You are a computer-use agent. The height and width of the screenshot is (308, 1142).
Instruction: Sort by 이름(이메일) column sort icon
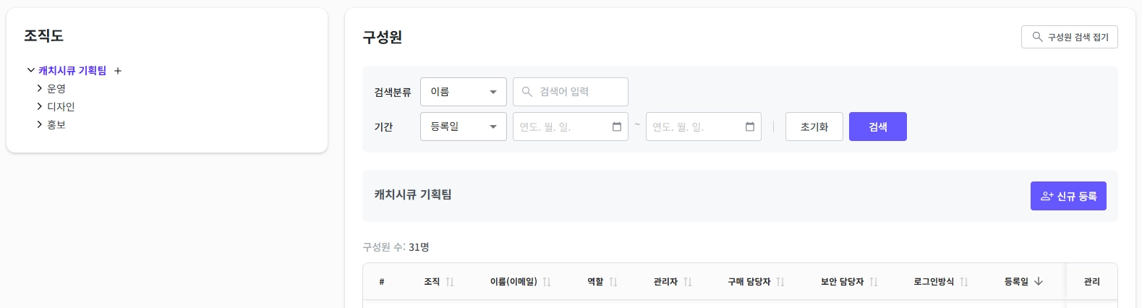[547, 282]
